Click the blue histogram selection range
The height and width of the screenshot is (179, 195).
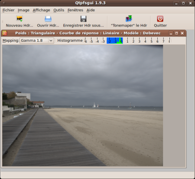point(115,40)
